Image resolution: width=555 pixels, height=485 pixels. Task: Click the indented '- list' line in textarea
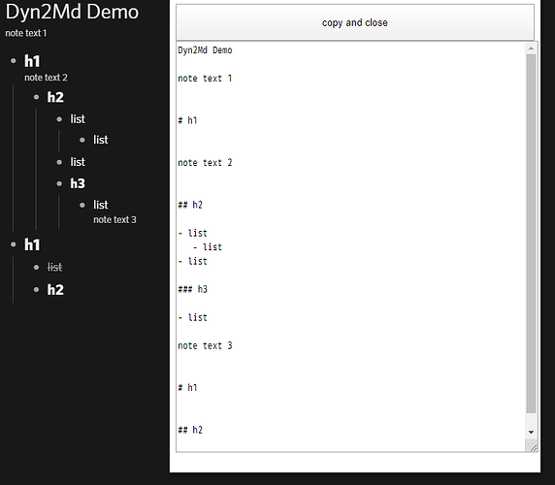click(208, 247)
